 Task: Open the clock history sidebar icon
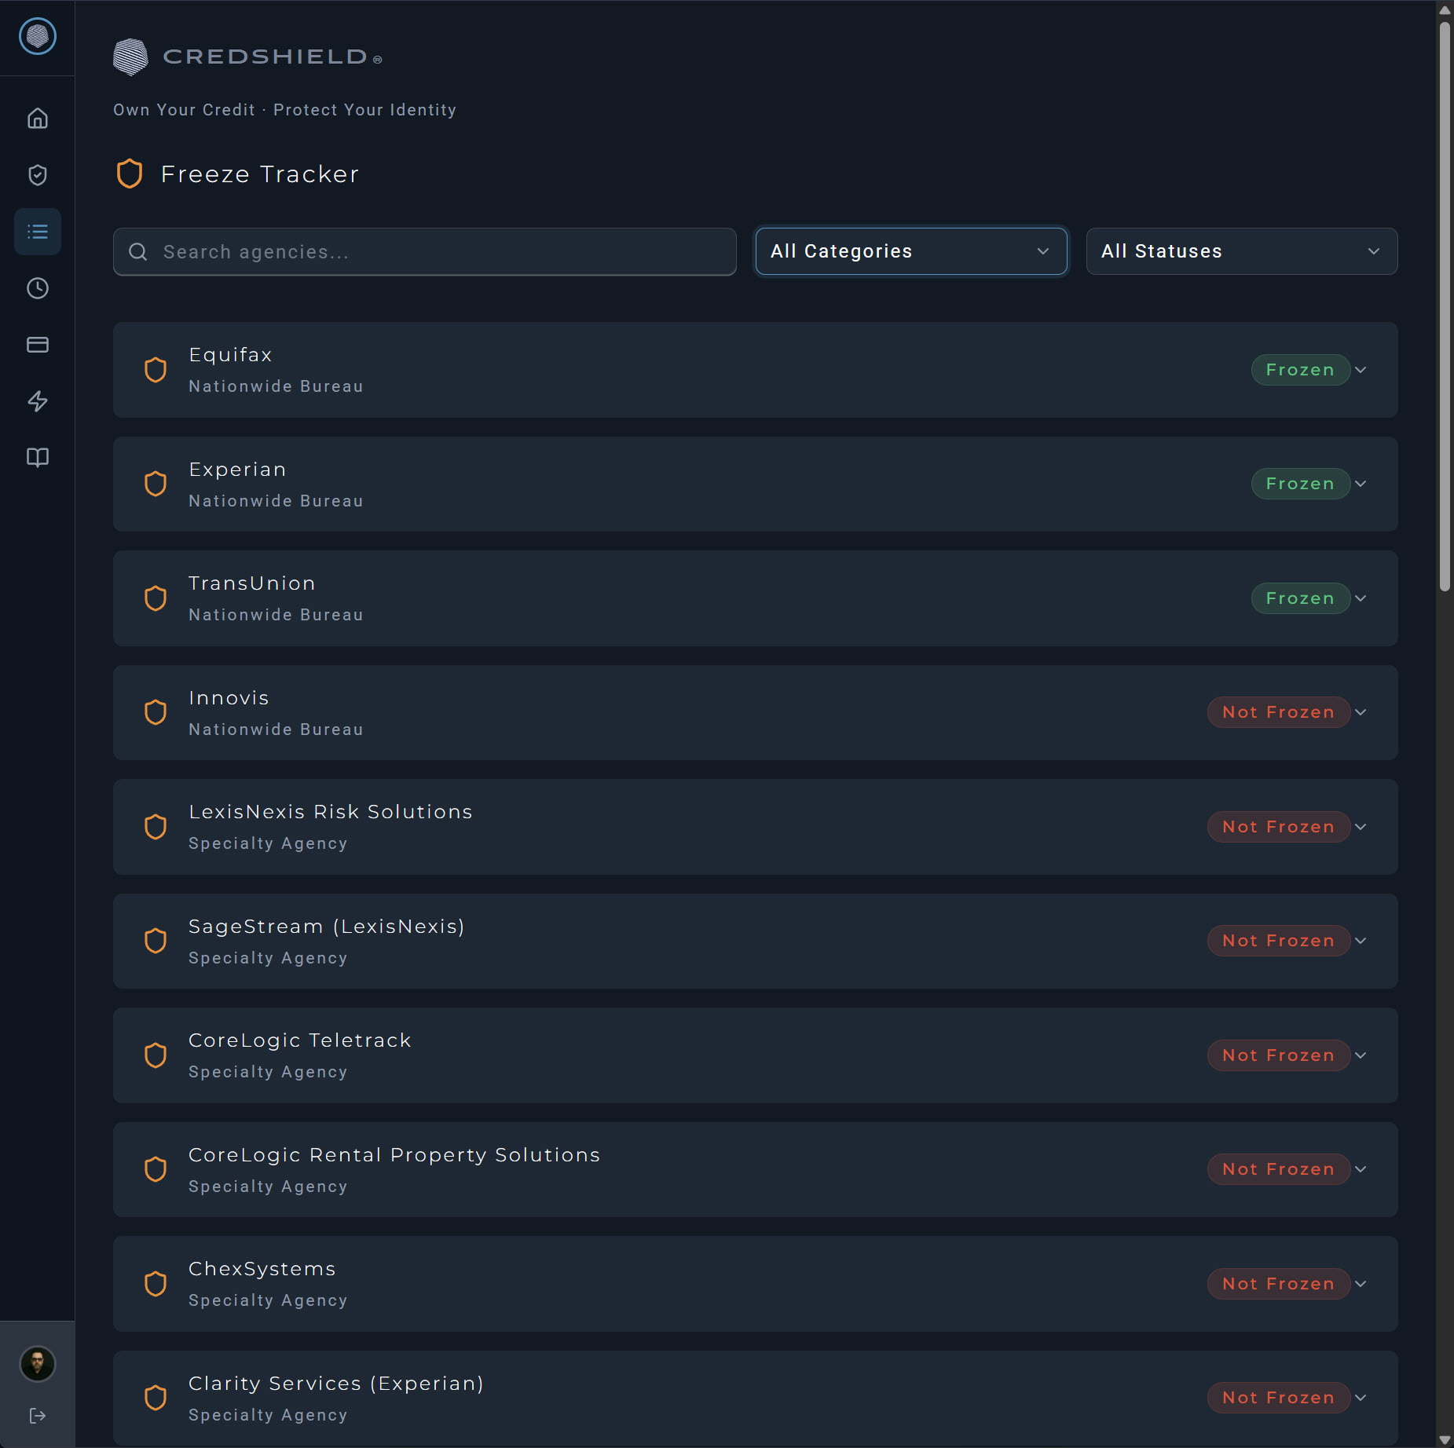coord(38,288)
